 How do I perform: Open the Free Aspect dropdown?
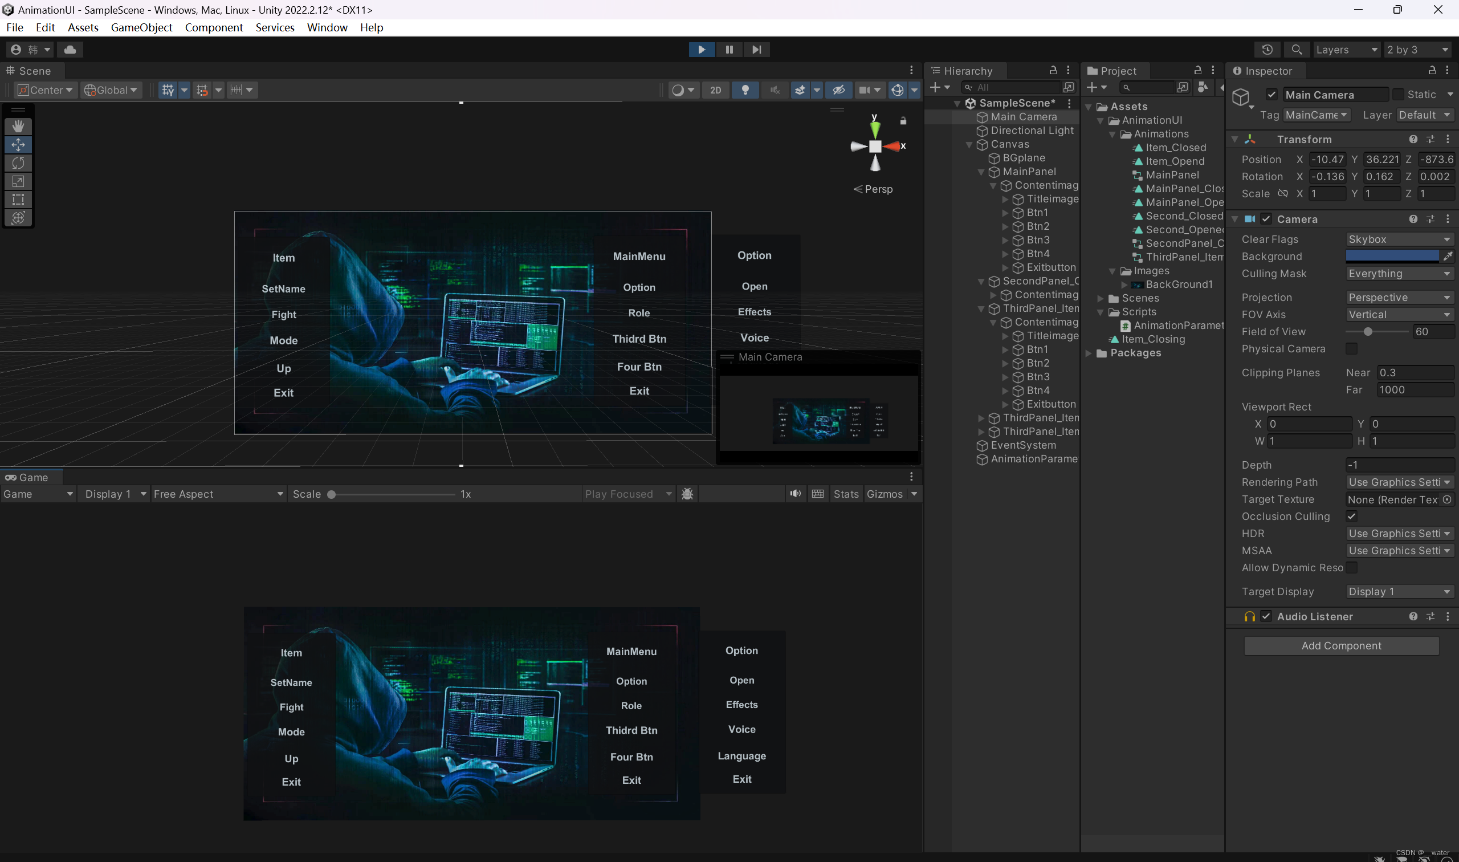tap(218, 494)
